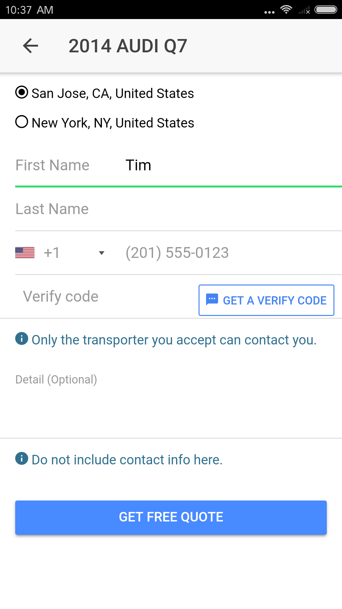The image size is (342, 609).
Task: Tap the cellular signal icon
Action: point(304,10)
